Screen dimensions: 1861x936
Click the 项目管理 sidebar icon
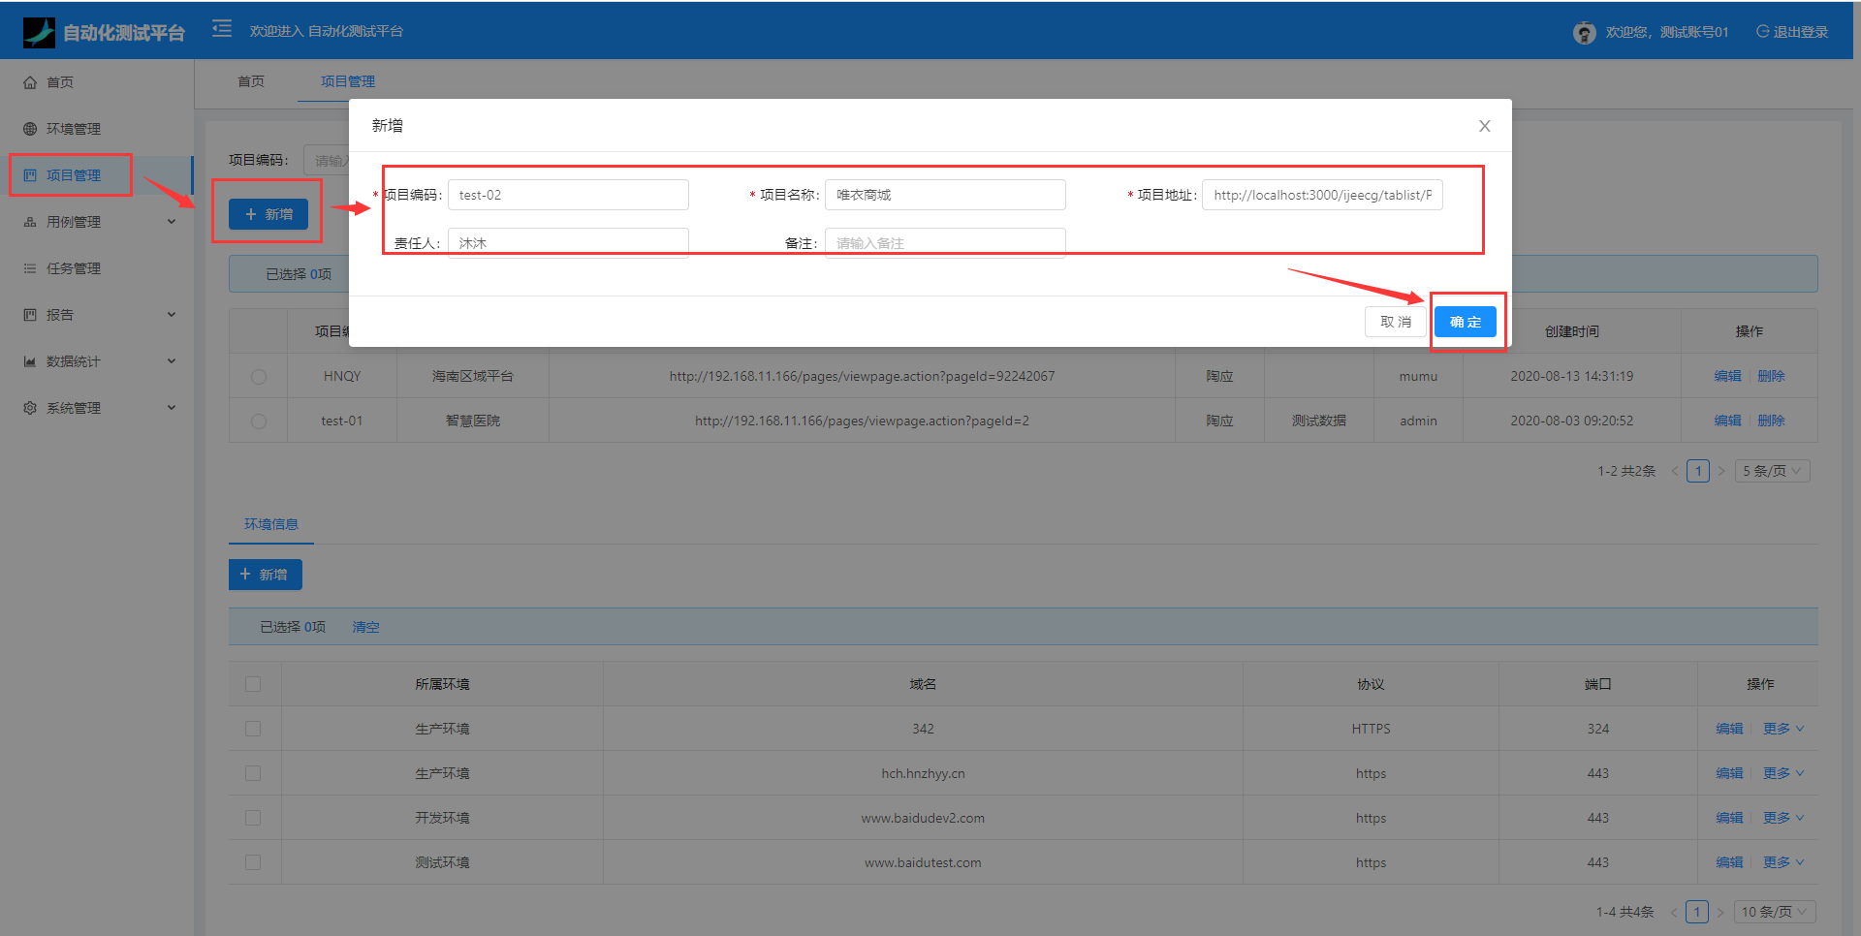(x=30, y=175)
